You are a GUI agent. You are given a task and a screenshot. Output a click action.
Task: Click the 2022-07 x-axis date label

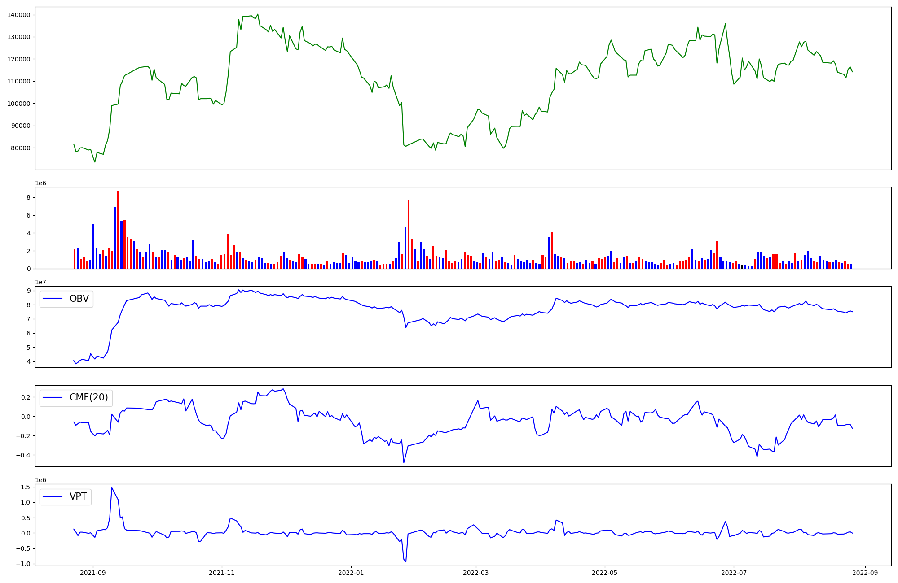click(x=734, y=573)
